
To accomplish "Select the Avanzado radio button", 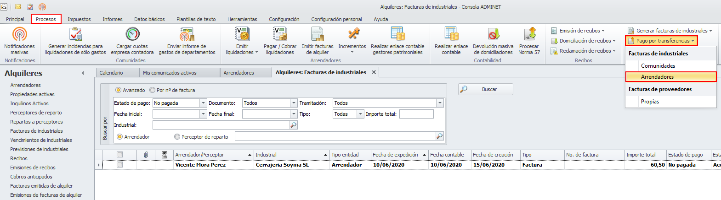I will pos(119,90).
